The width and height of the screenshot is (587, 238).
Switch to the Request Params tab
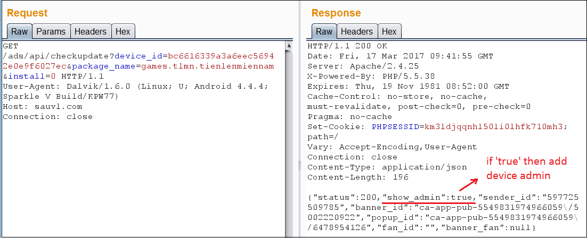point(51,31)
